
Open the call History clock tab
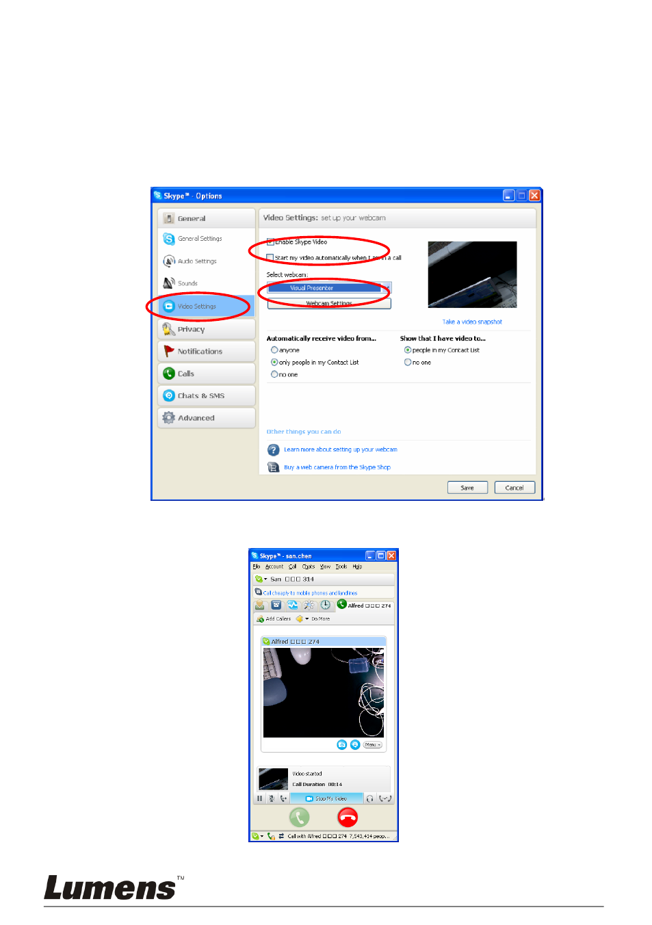(326, 605)
